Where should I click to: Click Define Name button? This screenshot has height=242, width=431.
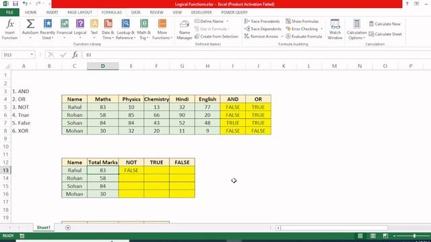coord(209,21)
